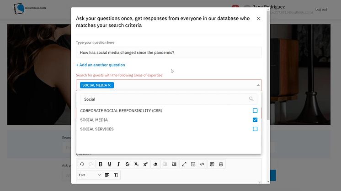Apply strikethrough to the text
This screenshot has height=191, width=341.
coord(127,164)
